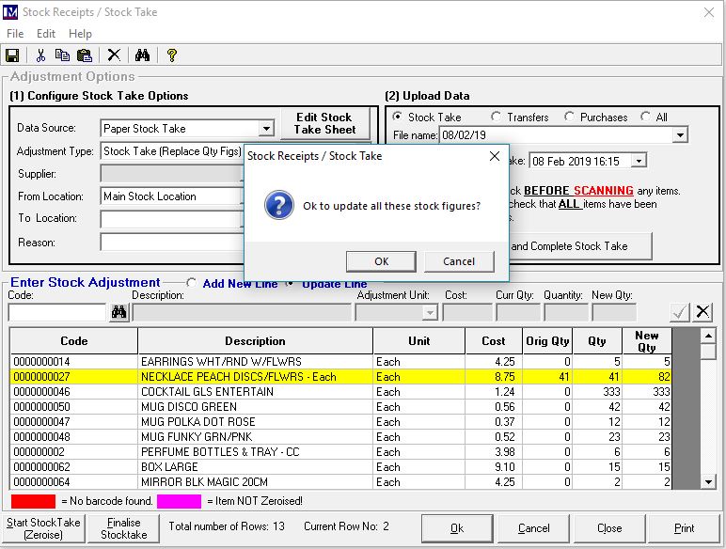Click the Copy toolbar icon
Screen dimensions: 726x549
(x=62, y=55)
